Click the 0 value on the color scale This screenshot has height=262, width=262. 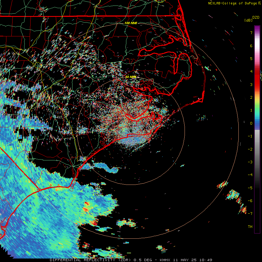tap(251, 123)
